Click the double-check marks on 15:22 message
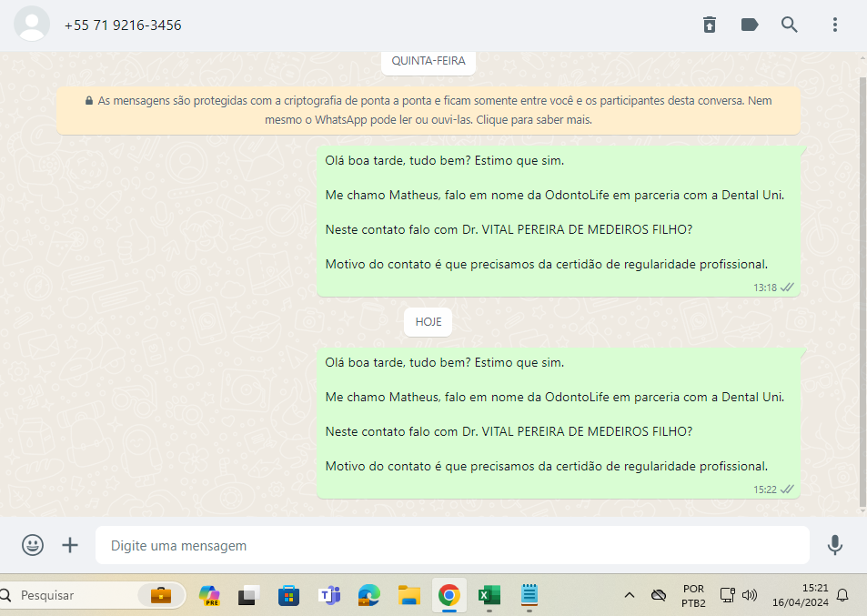The width and height of the screenshot is (867, 616). coord(787,489)
